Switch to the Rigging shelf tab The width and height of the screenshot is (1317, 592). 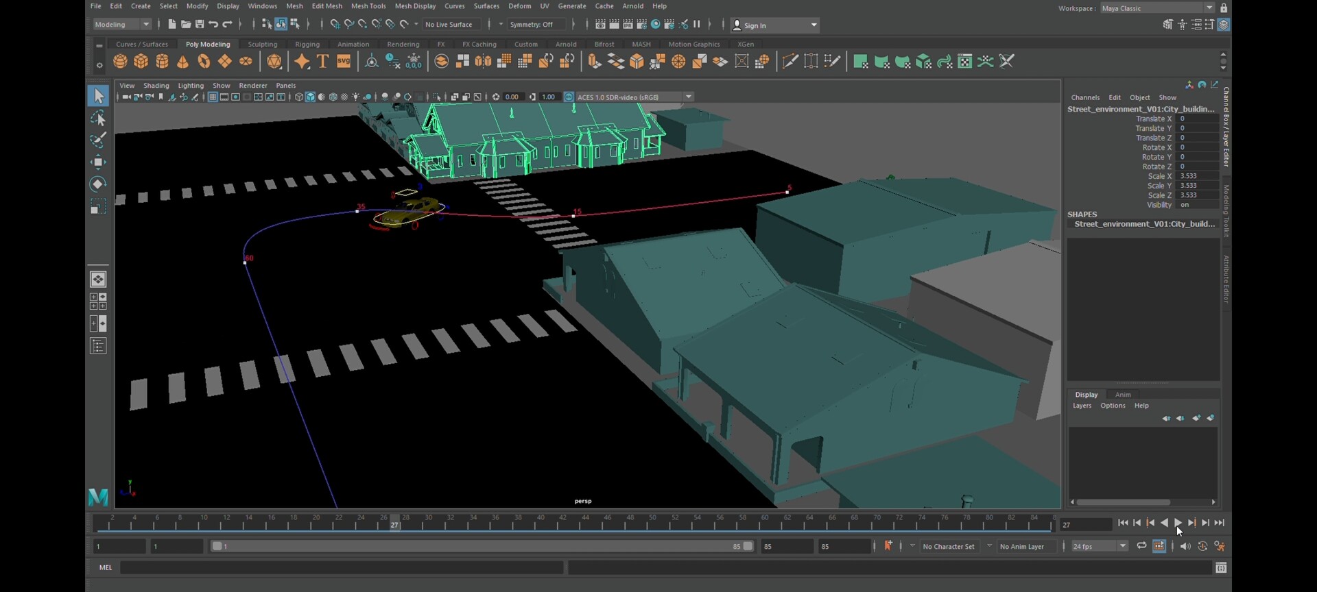307,45
